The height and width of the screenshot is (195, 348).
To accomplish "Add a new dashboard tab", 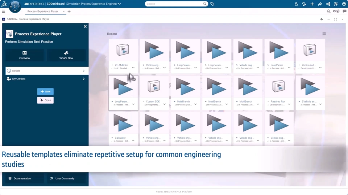I will tap(69, 11).
